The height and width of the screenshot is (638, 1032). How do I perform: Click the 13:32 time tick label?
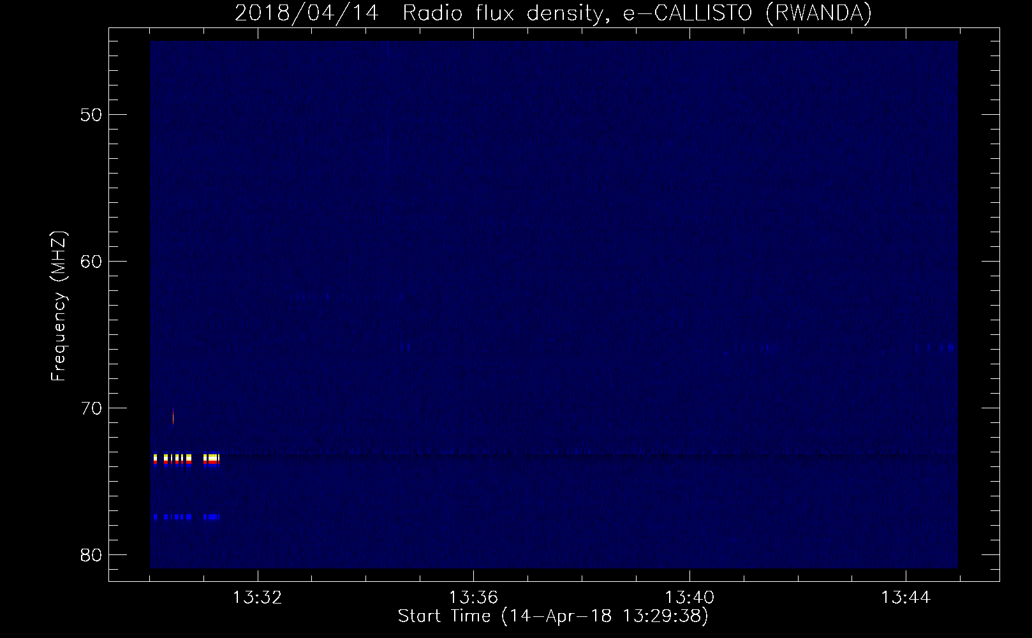257,598
